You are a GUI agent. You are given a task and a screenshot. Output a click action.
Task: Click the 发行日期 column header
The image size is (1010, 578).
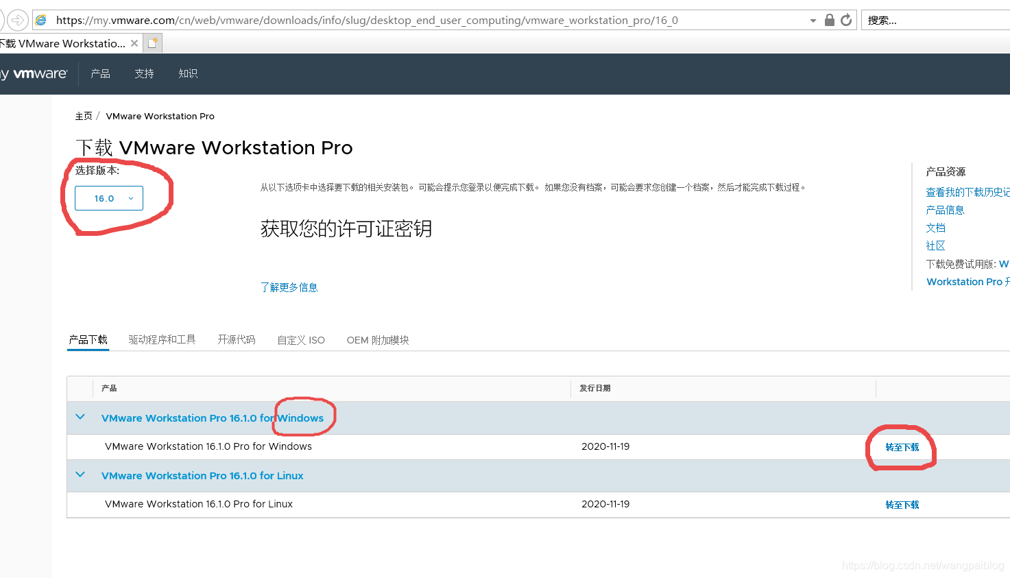point(594,388)
